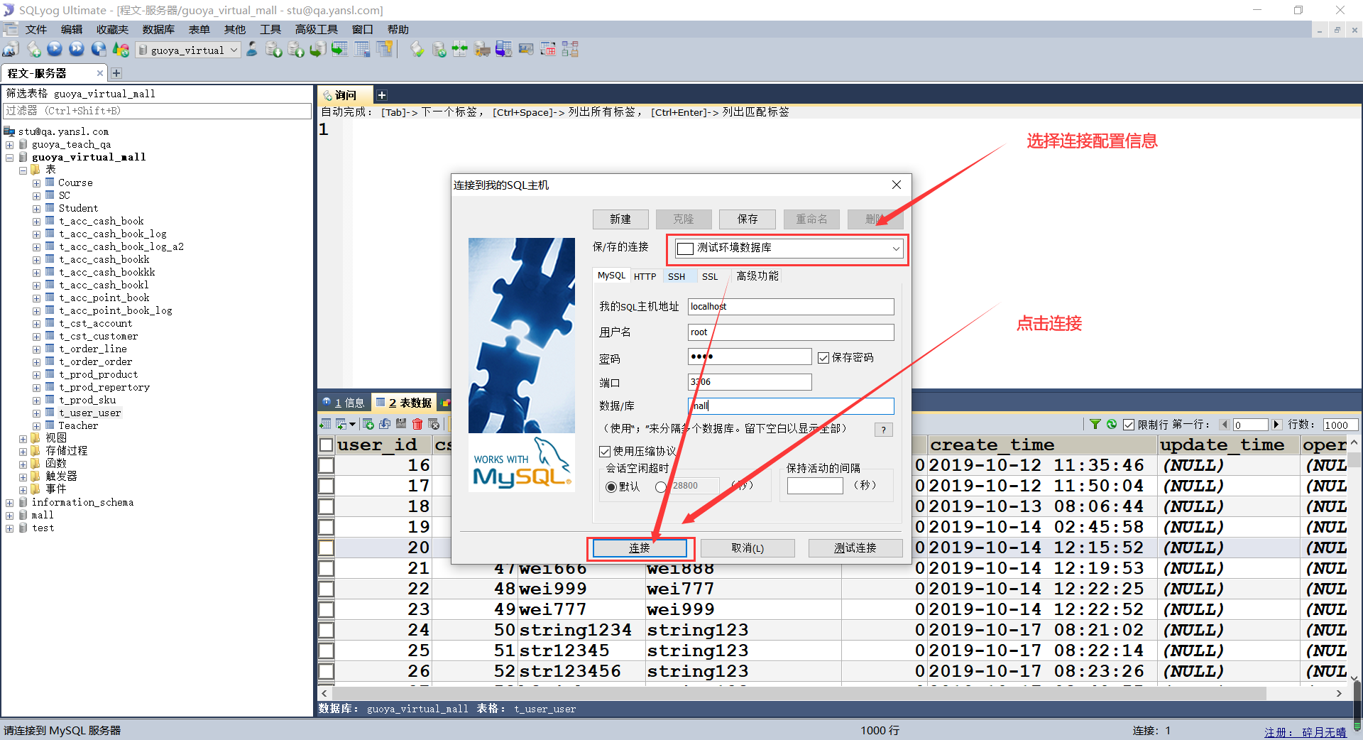The height and width of the screenshot is (740, 1363).
Task: Click the export database up-arrow icon
Action: click(296, 49)
